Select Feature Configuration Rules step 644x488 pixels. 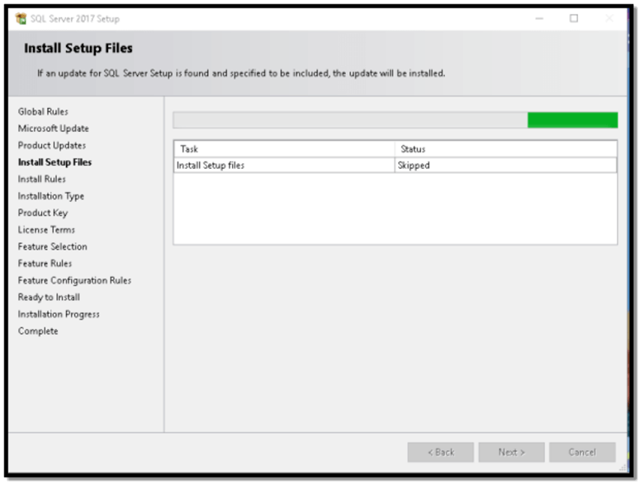tap(74, 281)
